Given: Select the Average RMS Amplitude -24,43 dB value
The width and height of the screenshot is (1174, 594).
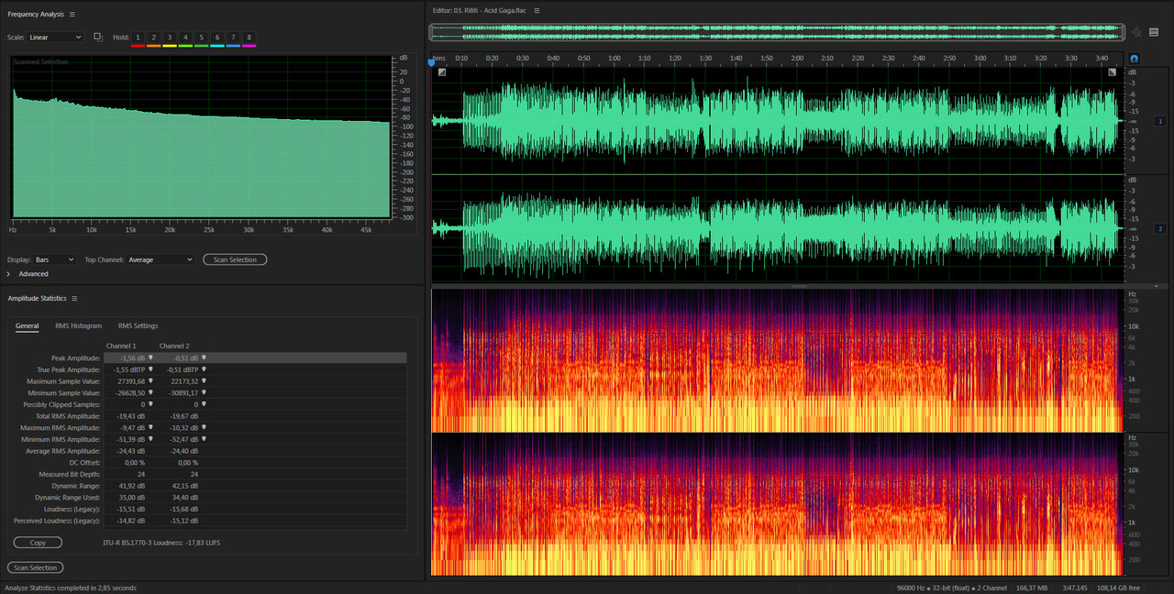Looking at the screenshot, I should pyautogui.click(x=132, y=451).
